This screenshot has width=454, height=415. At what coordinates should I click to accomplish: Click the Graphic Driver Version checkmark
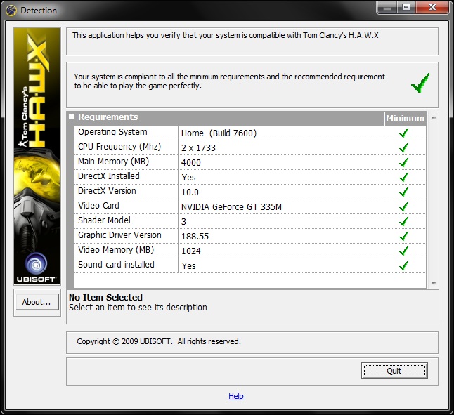point(403,236)
